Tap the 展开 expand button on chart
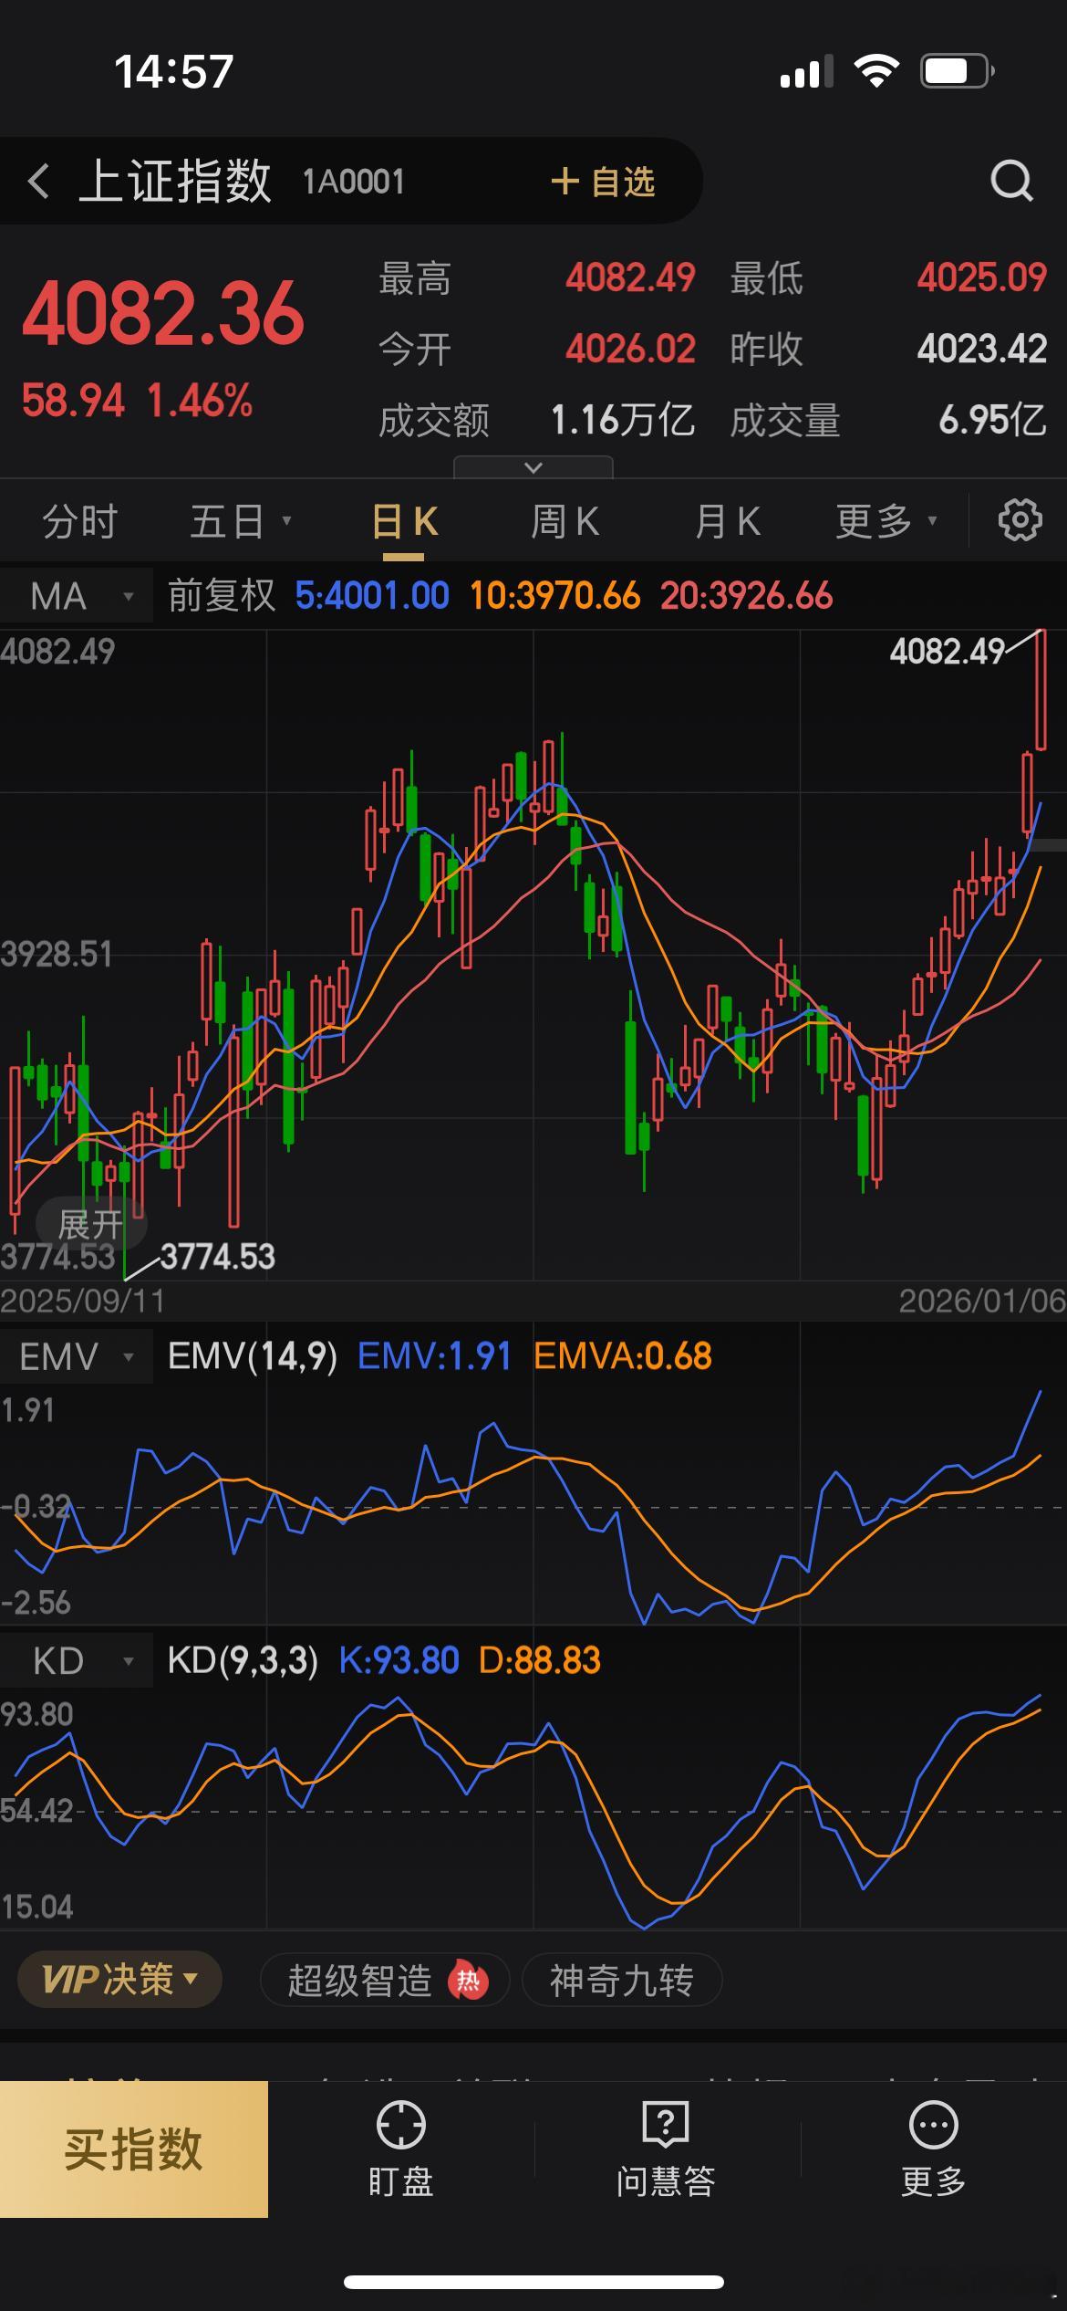This screenshot has width=1067, height=2311. coord(90,1224)
